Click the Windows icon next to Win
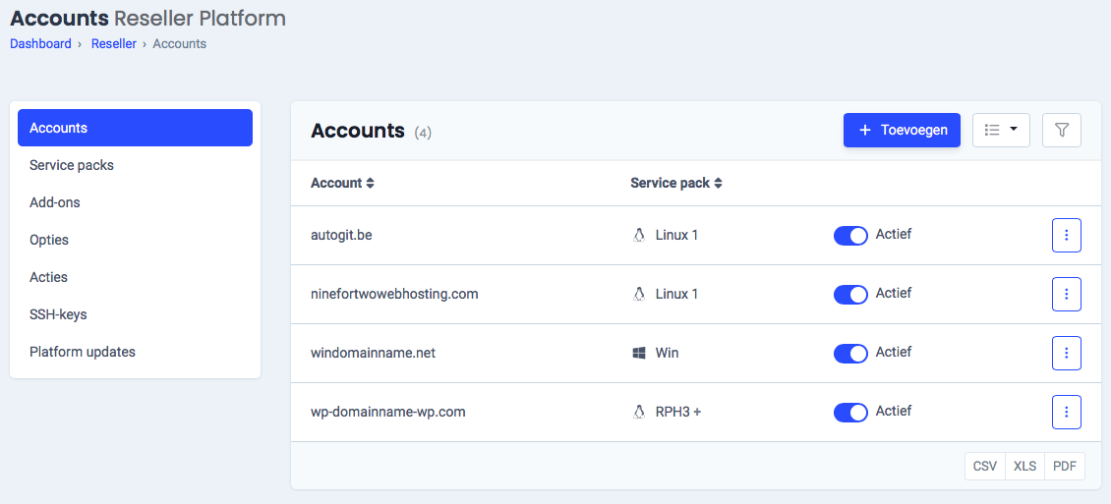Image resolution: width=1111 pixels, height=504 pixels. (639, 353)
